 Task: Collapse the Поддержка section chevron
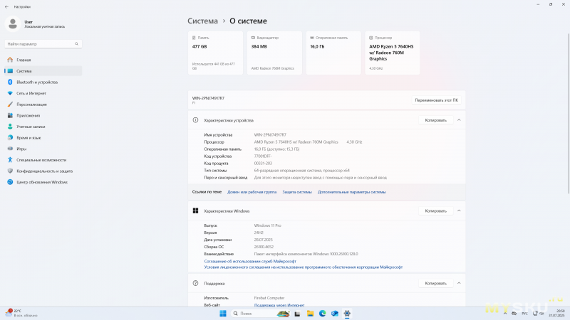tap(459, 283)
